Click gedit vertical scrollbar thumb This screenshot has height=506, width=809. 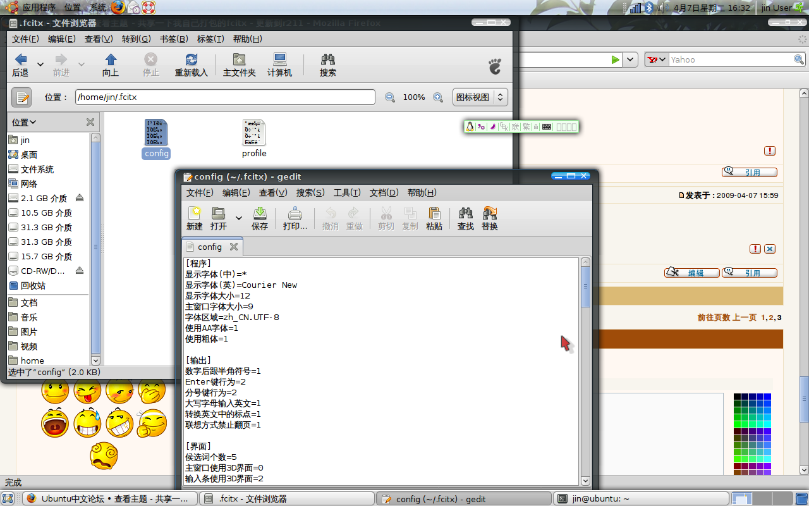click(586, 287)
